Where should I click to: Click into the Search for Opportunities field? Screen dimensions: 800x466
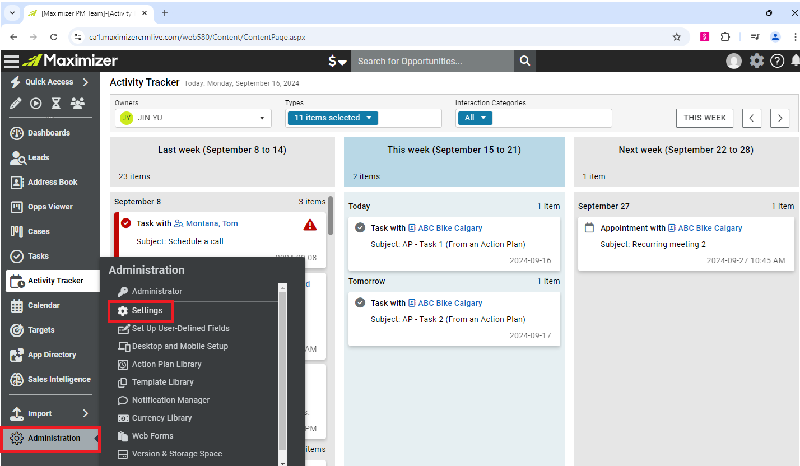click(432, 61)
